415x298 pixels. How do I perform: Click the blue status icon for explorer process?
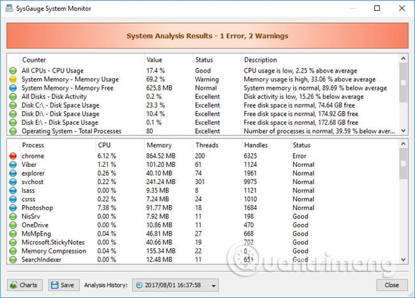point(13,173)
